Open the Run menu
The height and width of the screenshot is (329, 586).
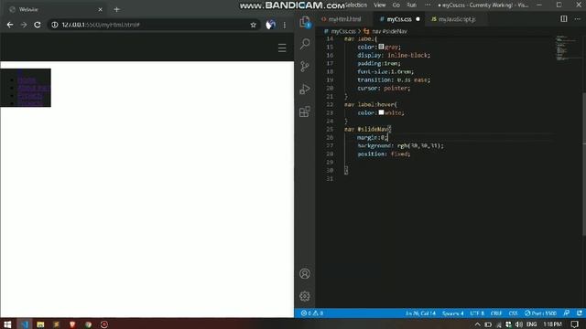coord(411,5)
